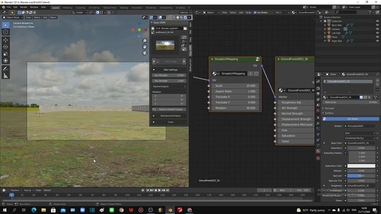Open the File menu
The height and width of the screenshot is (214, 381).
click(9, 7)
